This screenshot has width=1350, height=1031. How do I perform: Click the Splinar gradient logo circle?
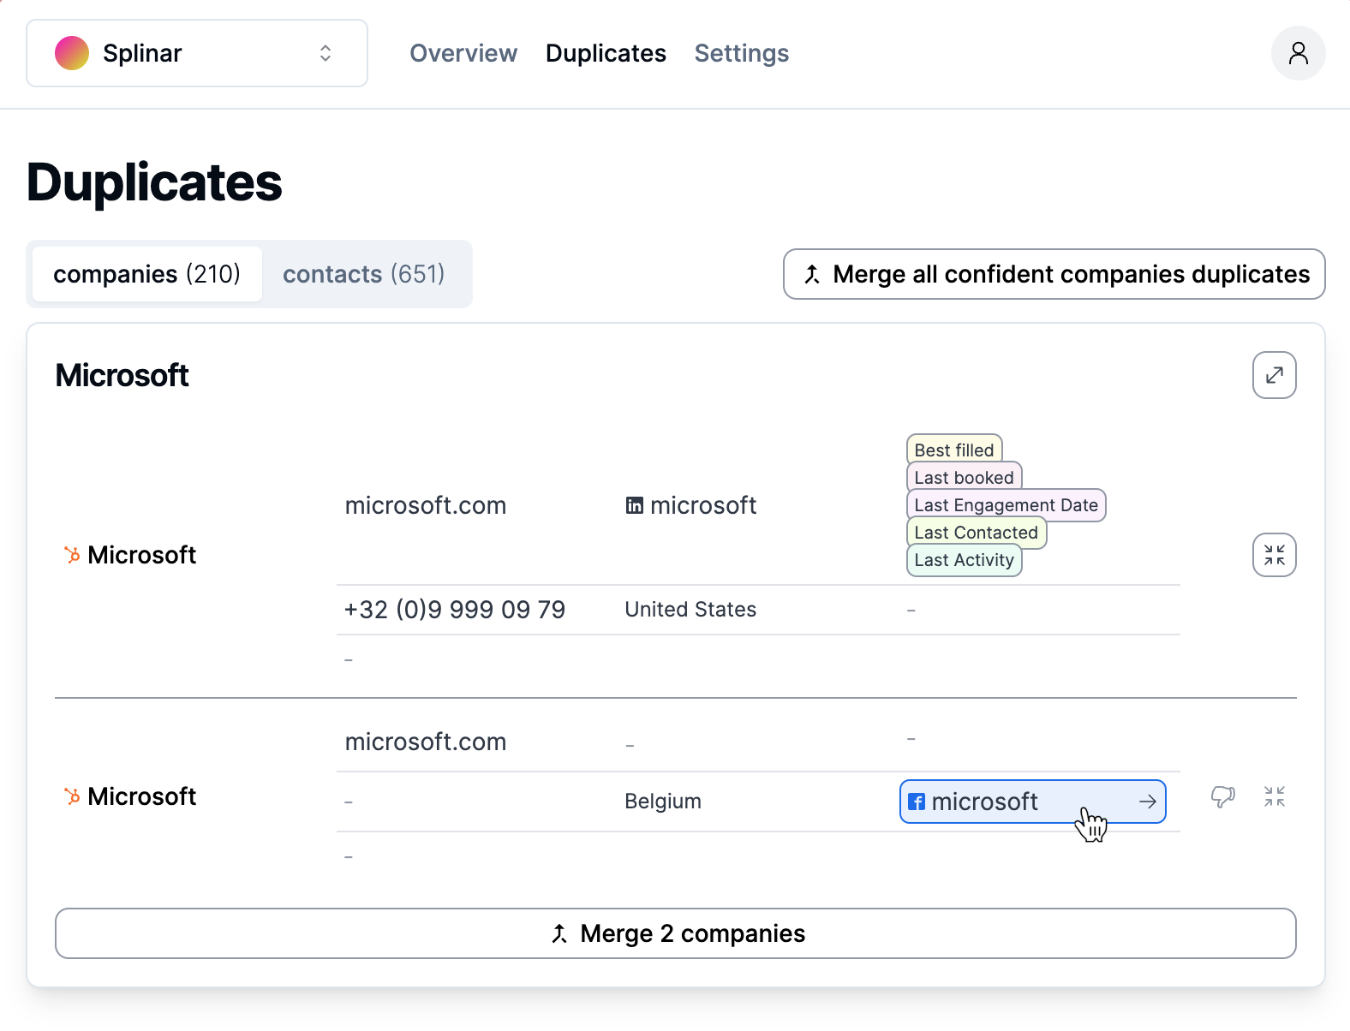pos(72,53)
